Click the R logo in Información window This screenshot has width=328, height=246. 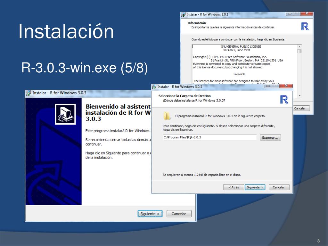click(x=305, y=26)
